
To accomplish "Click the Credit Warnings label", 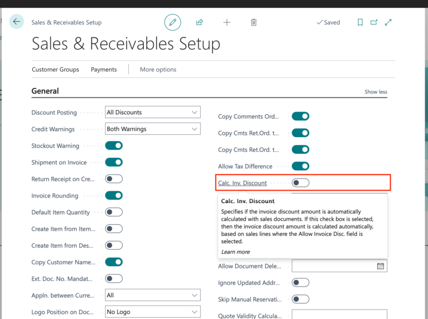I will pos(53,129).
